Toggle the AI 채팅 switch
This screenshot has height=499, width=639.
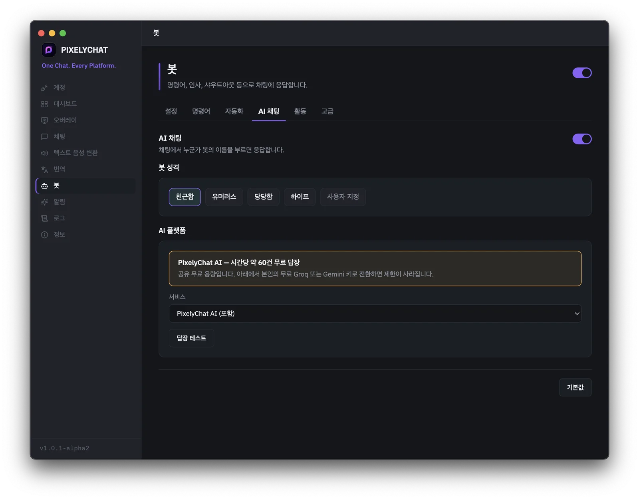[x=582, y=139]
